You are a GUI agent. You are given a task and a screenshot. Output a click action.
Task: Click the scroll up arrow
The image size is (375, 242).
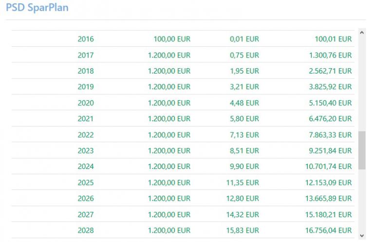click(x=361, y=33)
